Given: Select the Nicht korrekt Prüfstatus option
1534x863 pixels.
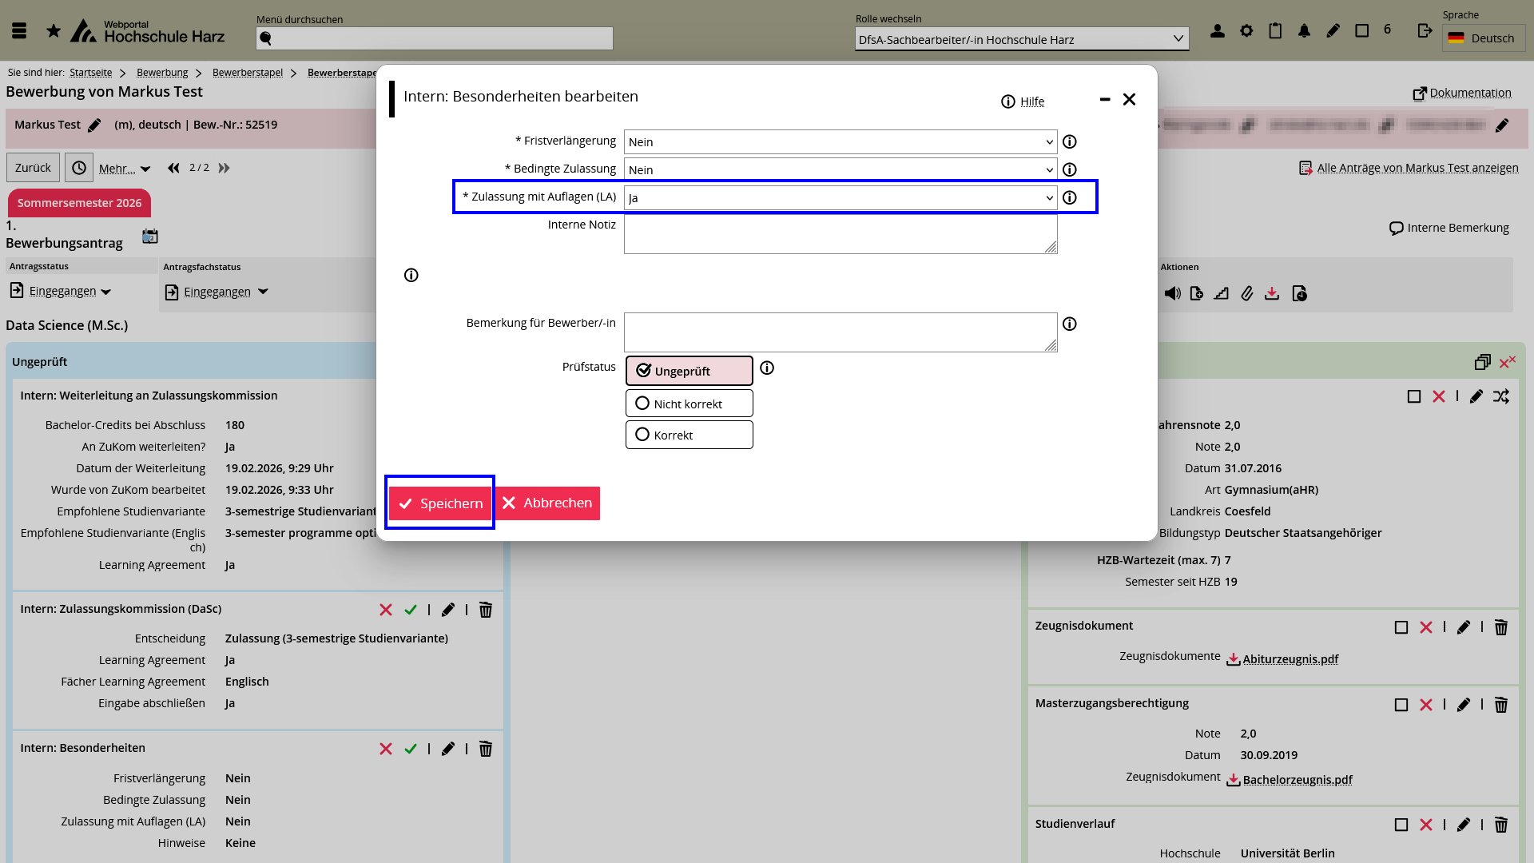Looking at the screenshot, I should pyautogui.click(x=689, y=404).
